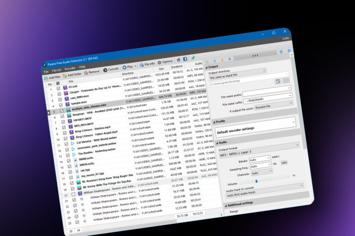Open the MP3 - MPEG-1 Layer 3 format dropdown

click(259, 150)
